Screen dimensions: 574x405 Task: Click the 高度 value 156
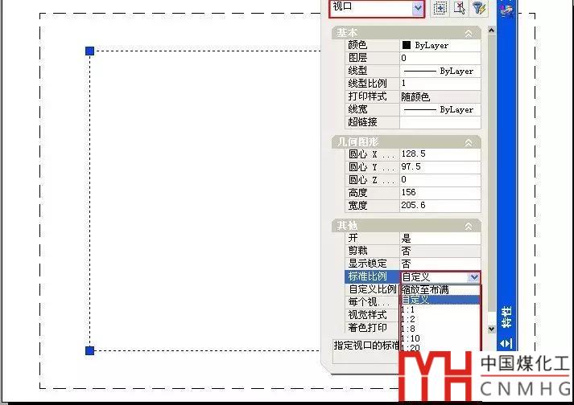(440, 193)
